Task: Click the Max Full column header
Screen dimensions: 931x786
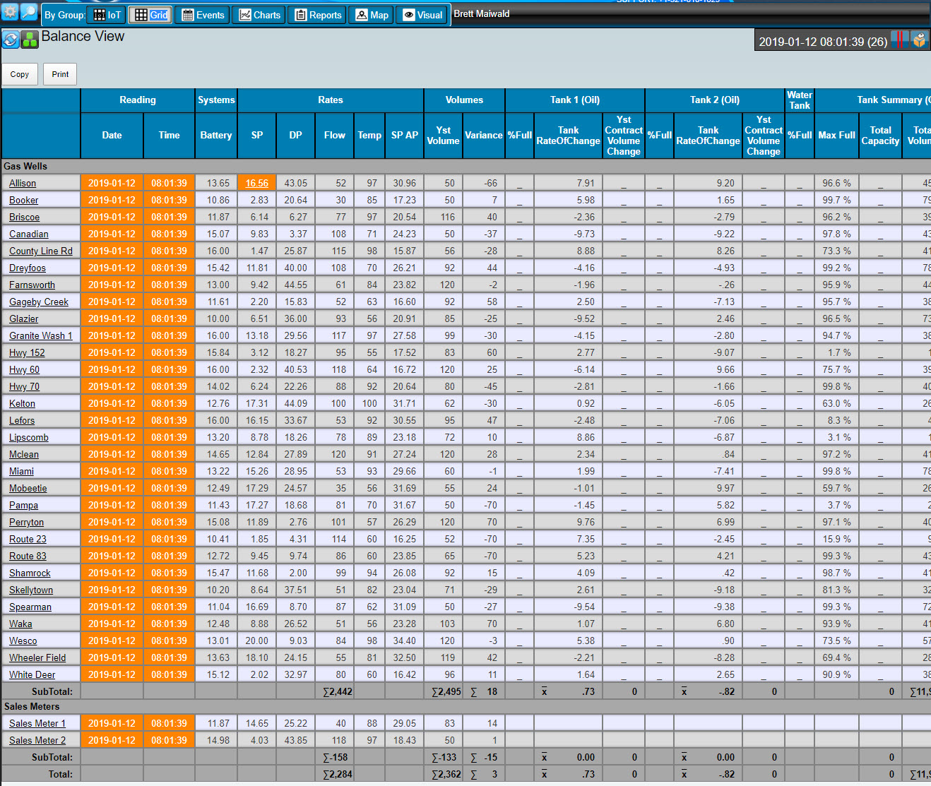Action: pos(837,135)
